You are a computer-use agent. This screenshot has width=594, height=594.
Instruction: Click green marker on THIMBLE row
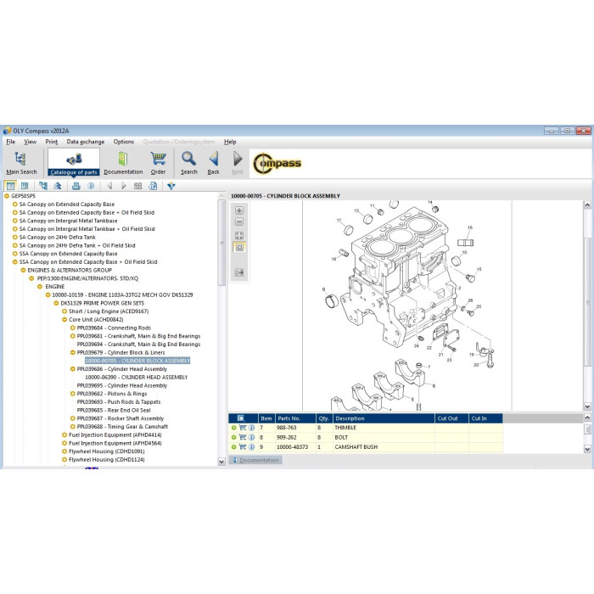coord(233,428)
